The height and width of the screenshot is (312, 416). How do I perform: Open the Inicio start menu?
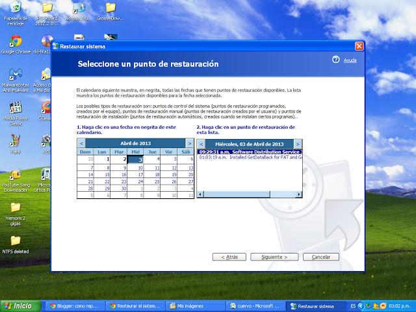pos(20,306)
